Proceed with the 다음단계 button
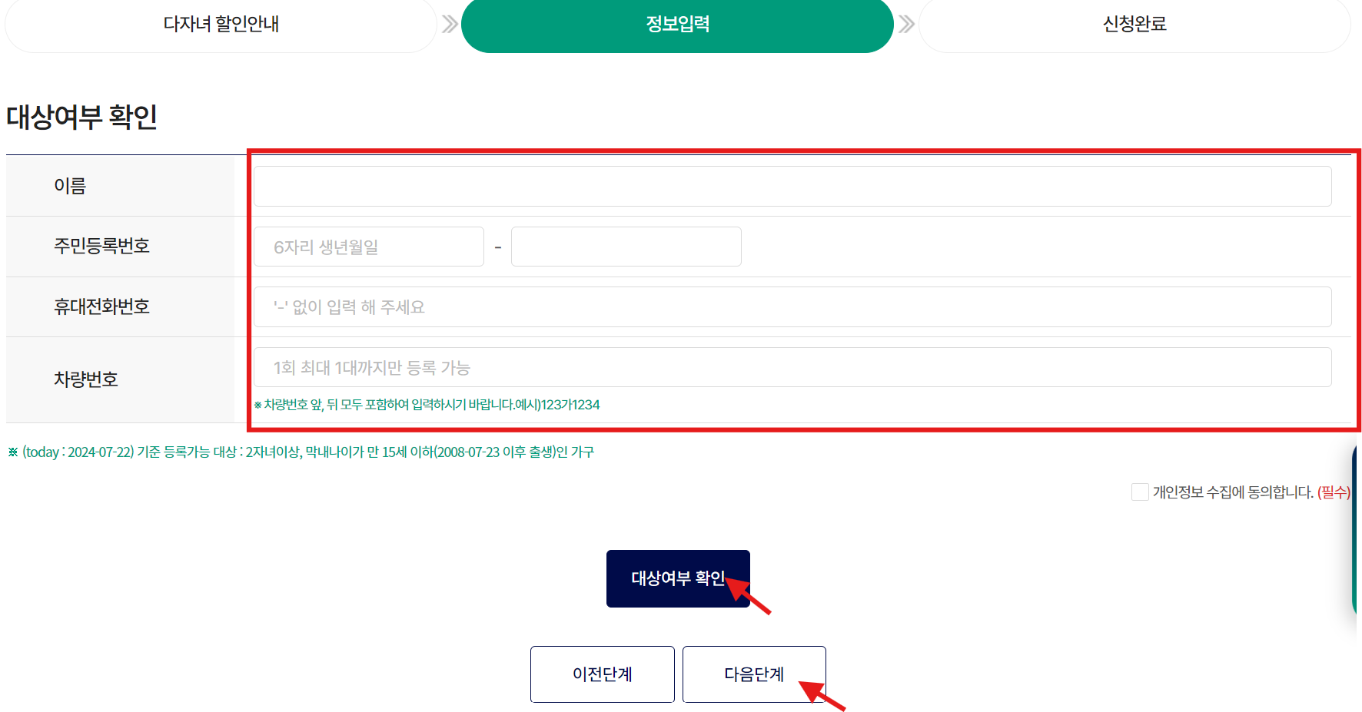Viewport: 1362px width, 712px height. [754, 674]
